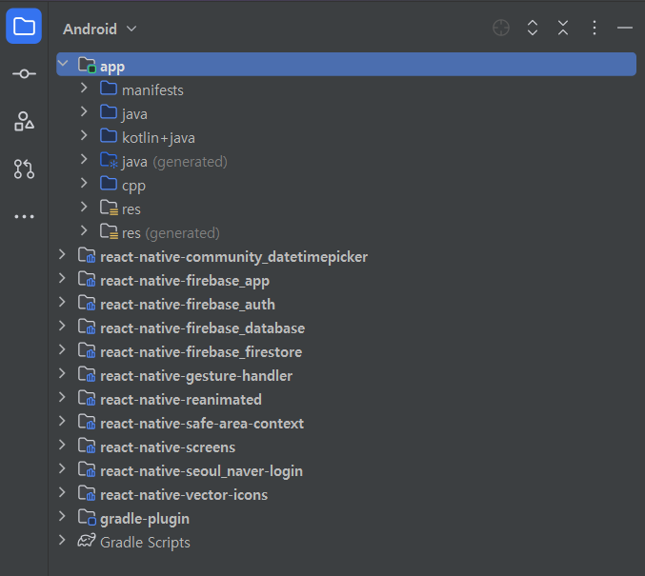Click react-native-firebase_app module icon
The image size is (645, 576).
point(87,279)
